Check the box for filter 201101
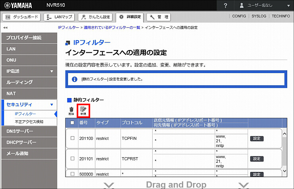 click(x=72, y=158)
